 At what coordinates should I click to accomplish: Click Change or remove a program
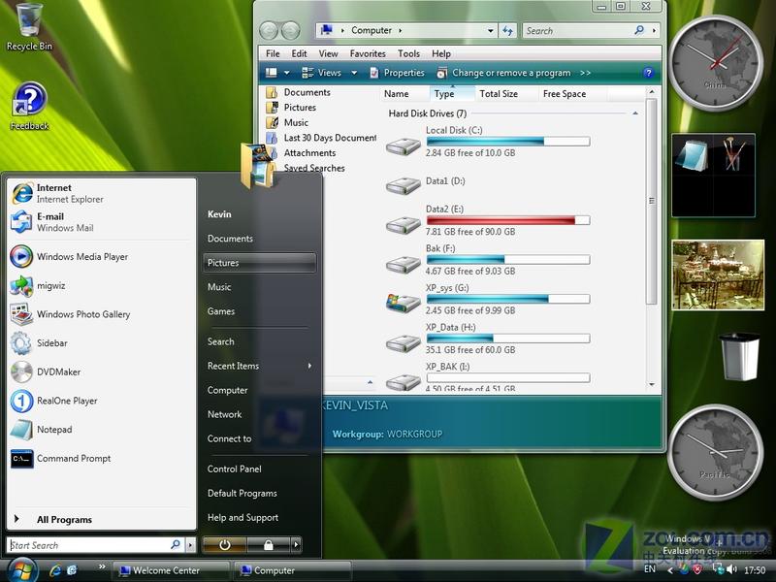[x=503, y=73]
